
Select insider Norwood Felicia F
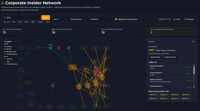[x=170, y=86]
